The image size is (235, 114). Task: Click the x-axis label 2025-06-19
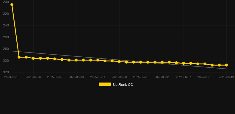[226, 77]
